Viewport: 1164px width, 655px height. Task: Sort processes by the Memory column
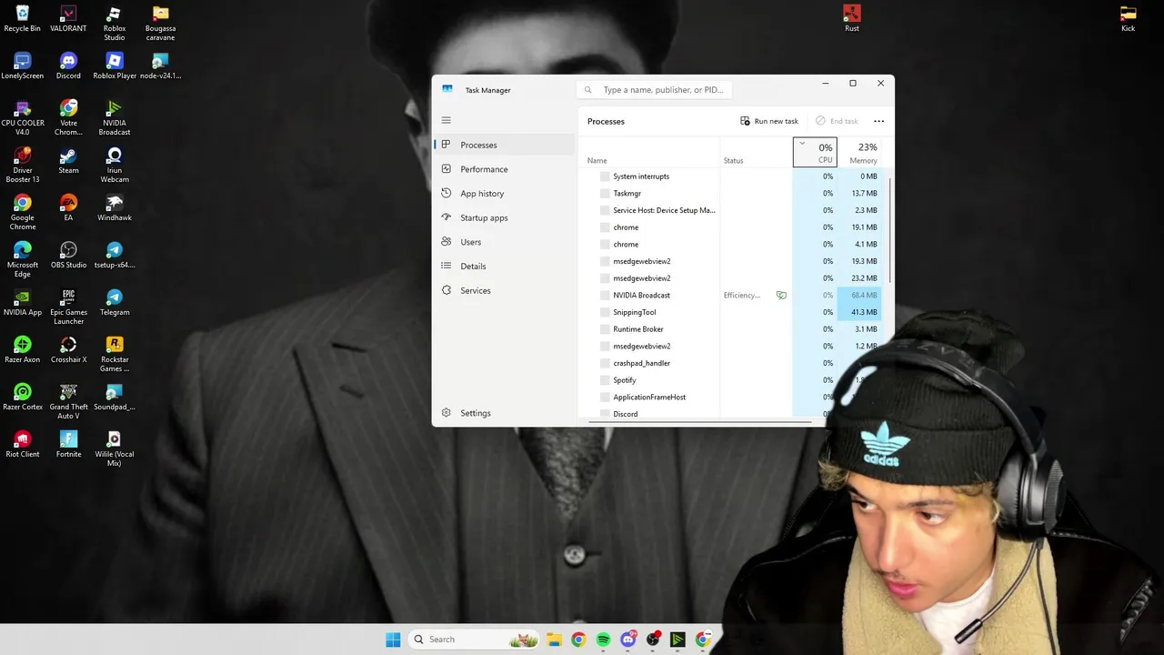pyautogui.click(x=859, y=153)
